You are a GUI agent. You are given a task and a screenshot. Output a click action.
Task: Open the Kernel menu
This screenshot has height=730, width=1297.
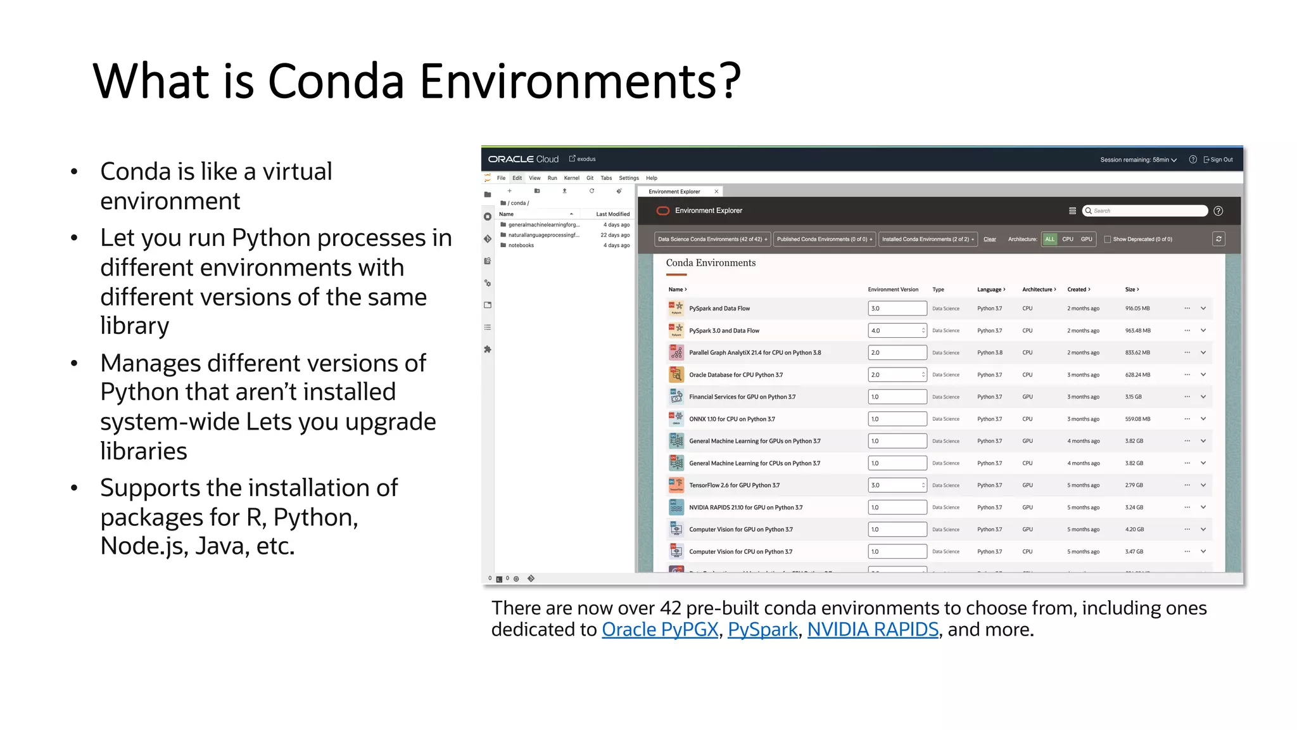(x=571, y=178)
